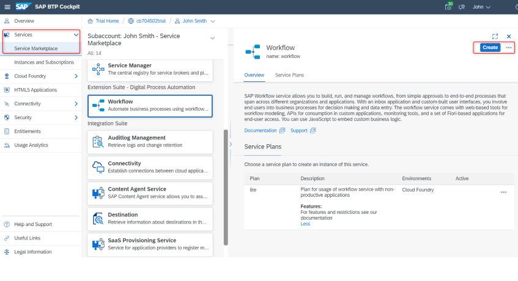Open the Auditlog Management service tile
This screenshot has height=281, width=518.
(x=150, y=141)
